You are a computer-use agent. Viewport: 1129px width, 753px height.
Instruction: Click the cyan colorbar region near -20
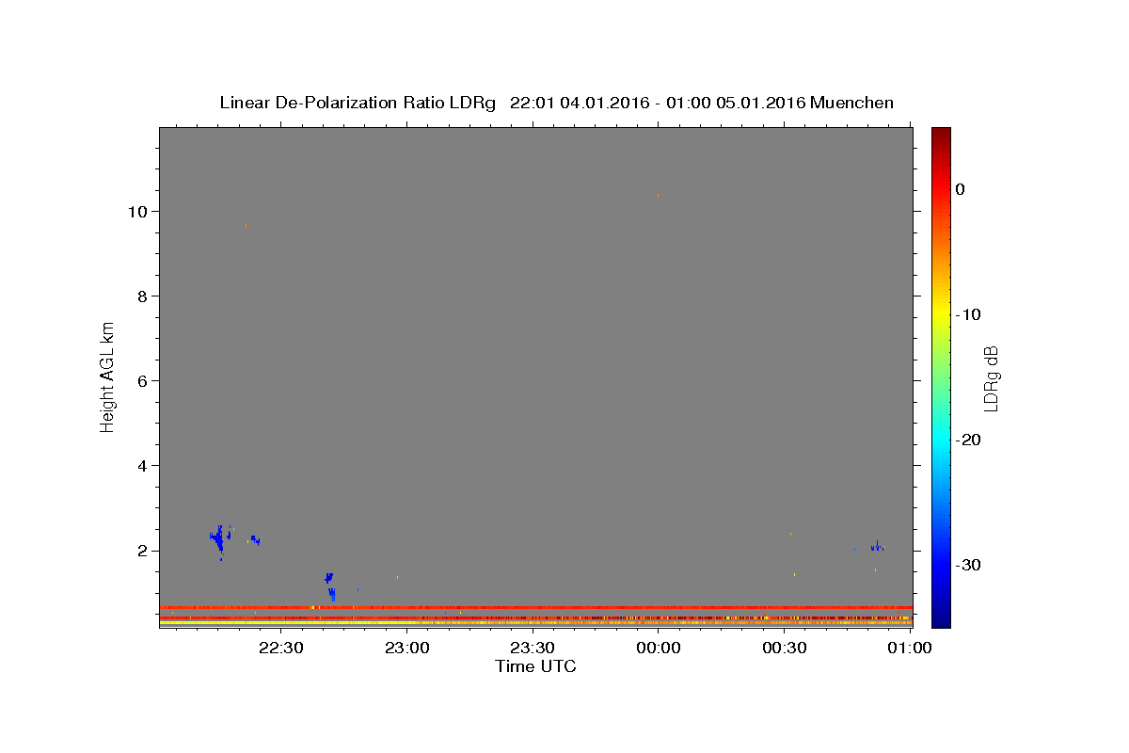coord(941,440)
